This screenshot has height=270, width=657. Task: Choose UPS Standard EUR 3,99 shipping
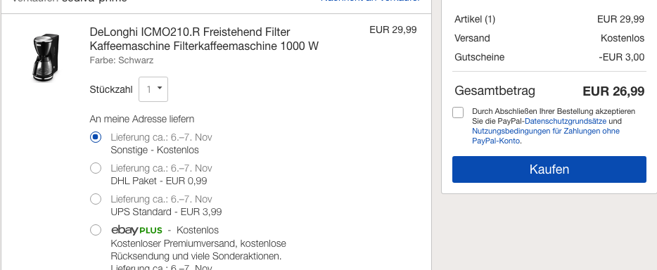[96, 199]
